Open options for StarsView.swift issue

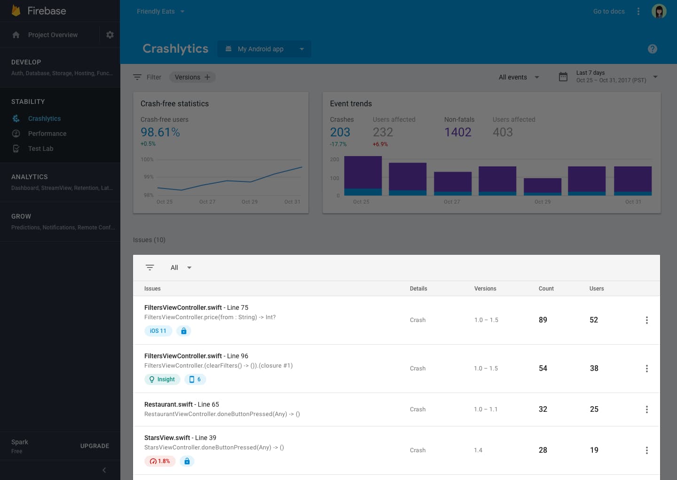coord(647,450)
